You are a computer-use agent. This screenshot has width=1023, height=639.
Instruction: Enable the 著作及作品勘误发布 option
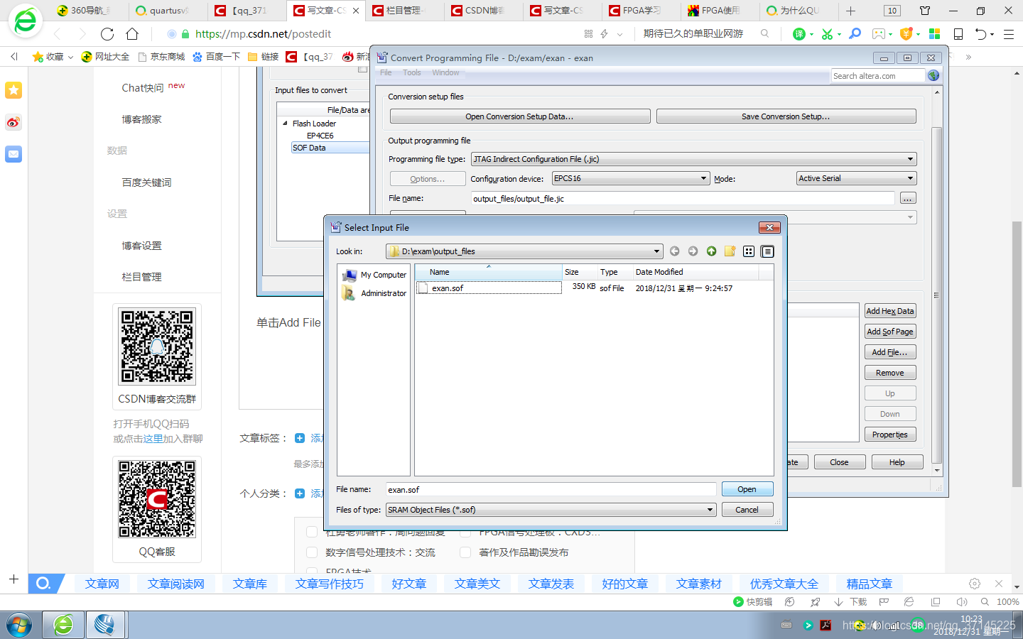coord(465,552)
